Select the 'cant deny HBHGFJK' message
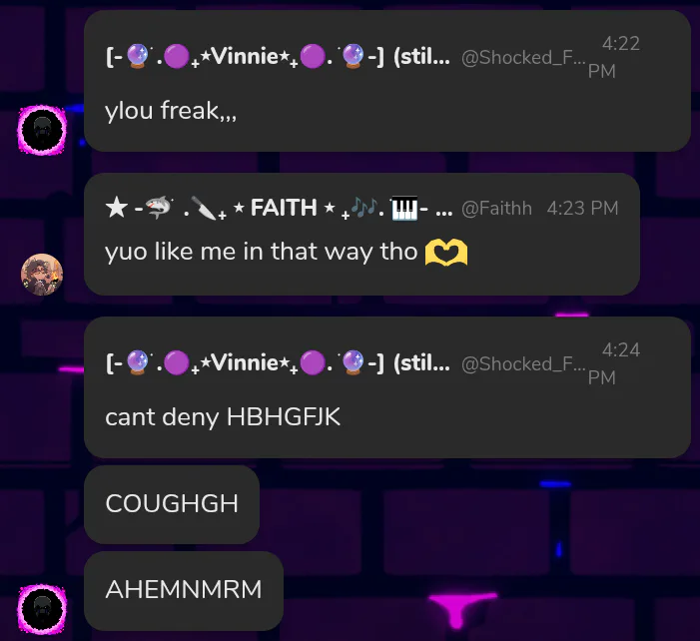700x641 pixels. pyautogui.click(x=223, y=417)
